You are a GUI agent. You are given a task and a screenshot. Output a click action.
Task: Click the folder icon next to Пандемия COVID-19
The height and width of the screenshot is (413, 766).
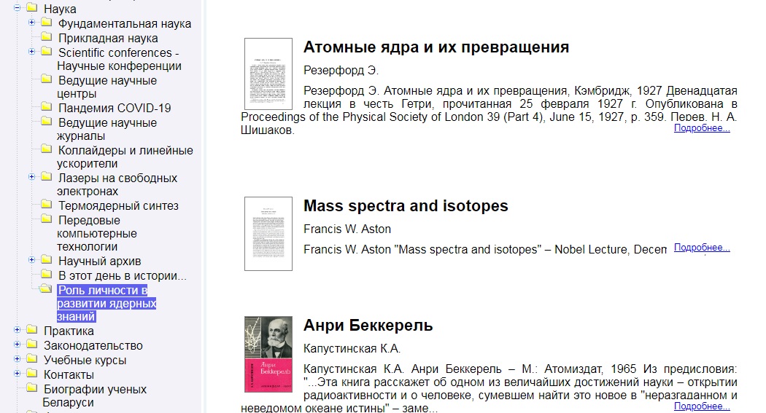(x=46, y=107)
